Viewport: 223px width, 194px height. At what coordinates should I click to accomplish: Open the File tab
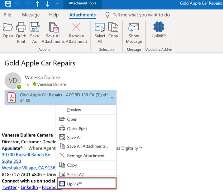click(x=8, y=15)
